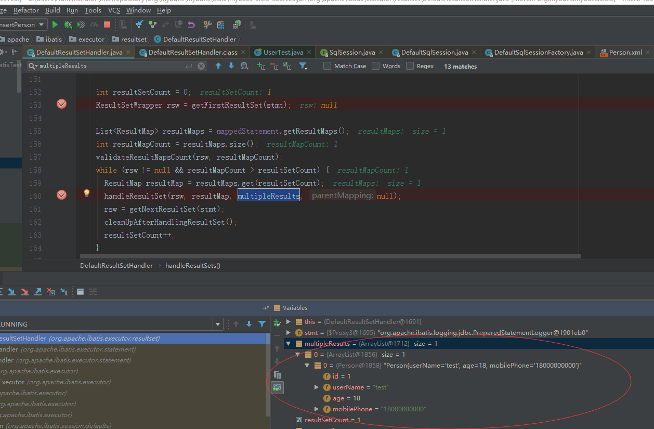Run with coverage icon in toolbar
Viewport: 654px width, 429px height.
pyautogui.click(x=81, y=24)
